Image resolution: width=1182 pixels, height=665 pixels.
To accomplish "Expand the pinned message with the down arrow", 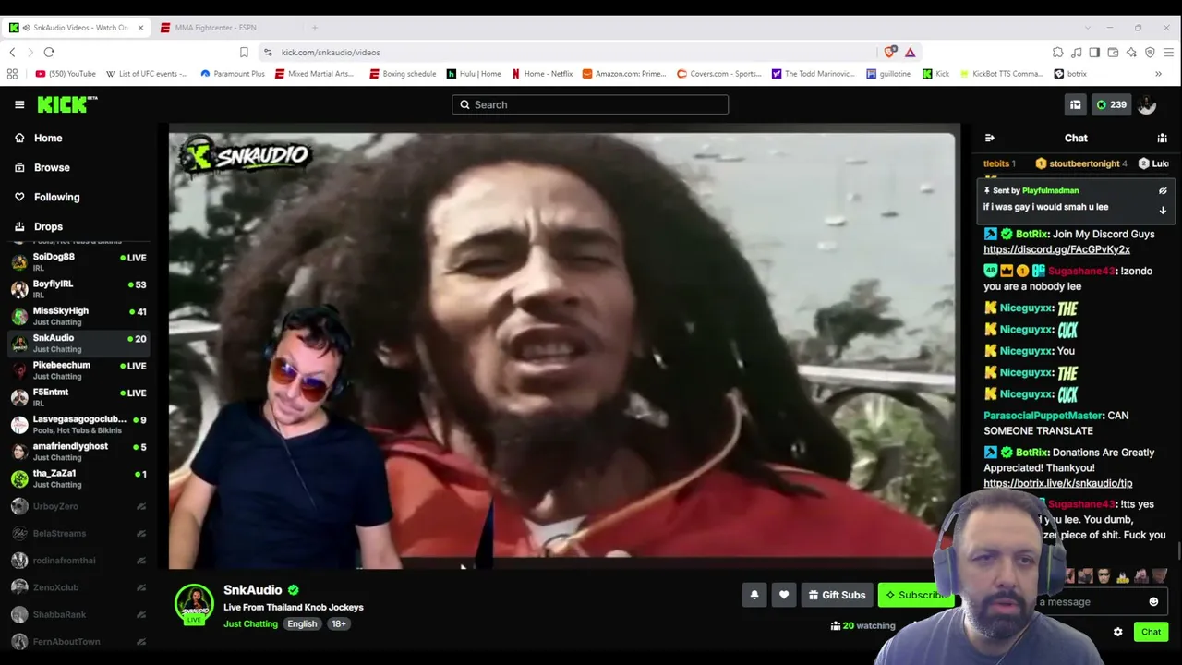I will point(1163,210).
